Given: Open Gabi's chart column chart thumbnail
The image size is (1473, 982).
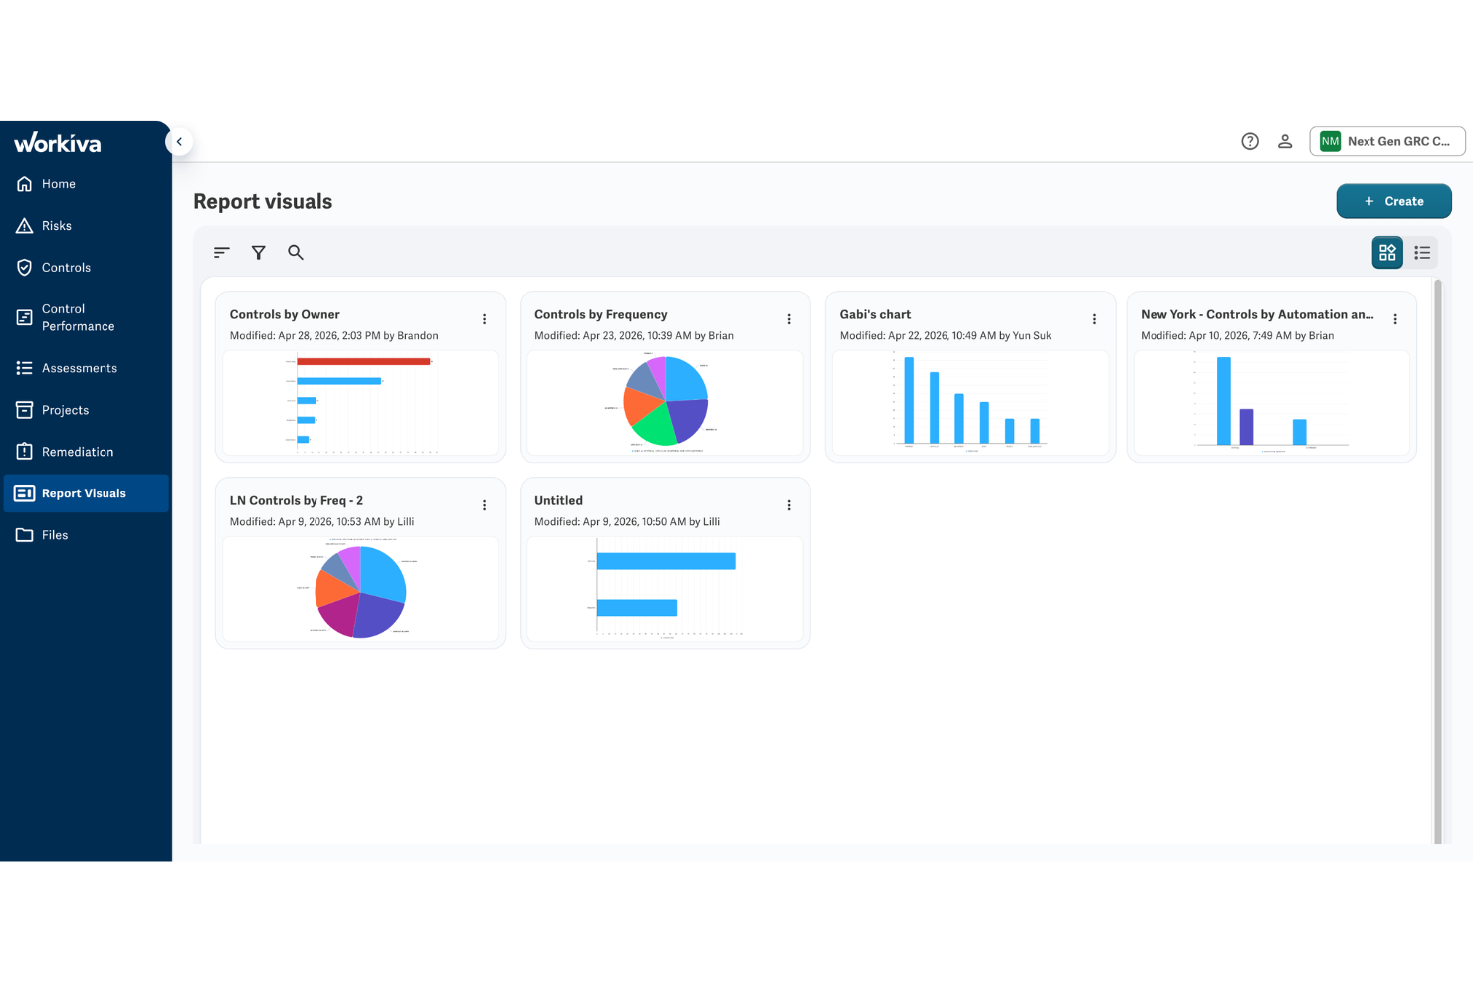Looking at the screenshot, I should point(970,403).
